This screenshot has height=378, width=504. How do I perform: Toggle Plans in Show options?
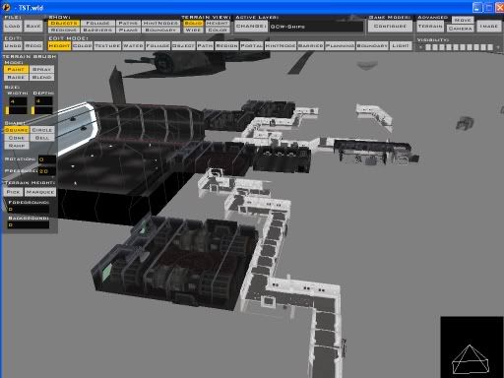click(128, 30)
